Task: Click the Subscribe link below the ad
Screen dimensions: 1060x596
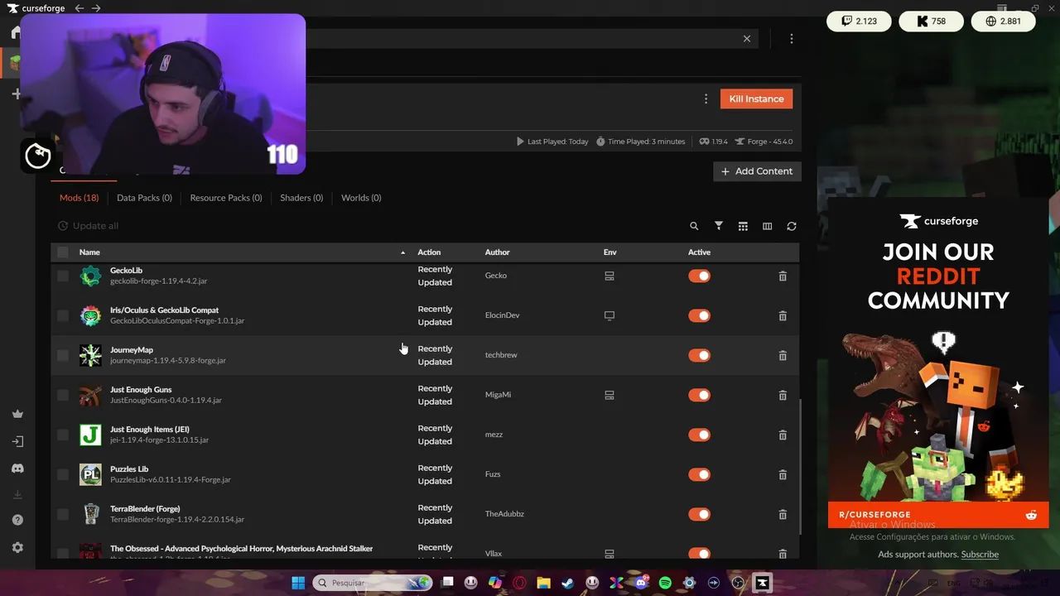Action: (980, 555)
